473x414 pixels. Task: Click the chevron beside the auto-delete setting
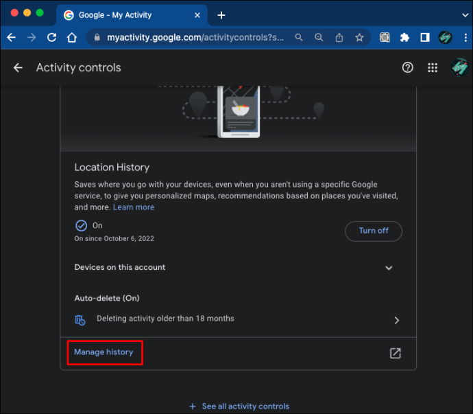click(397, 321)
